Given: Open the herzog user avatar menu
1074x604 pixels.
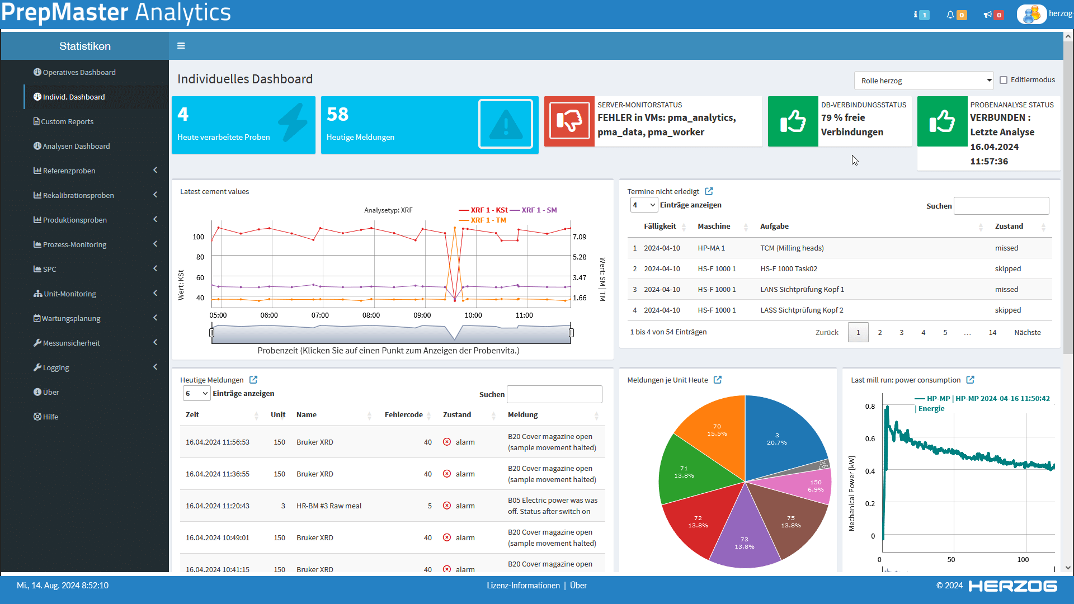Looking at the screenshot, I should click(x=1031, y=14).
